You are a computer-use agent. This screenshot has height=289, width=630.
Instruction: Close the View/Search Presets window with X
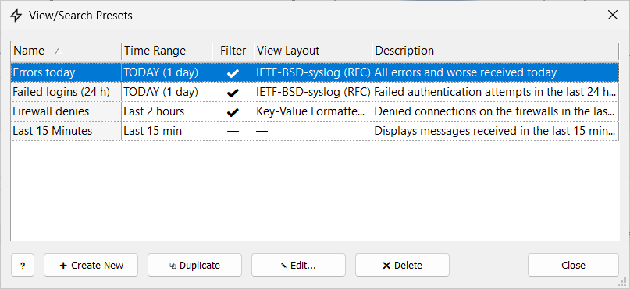tap(613, 16)
